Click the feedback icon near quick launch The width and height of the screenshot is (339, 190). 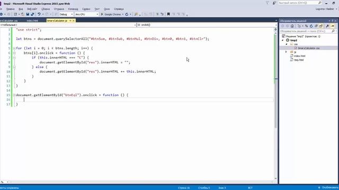274,3
